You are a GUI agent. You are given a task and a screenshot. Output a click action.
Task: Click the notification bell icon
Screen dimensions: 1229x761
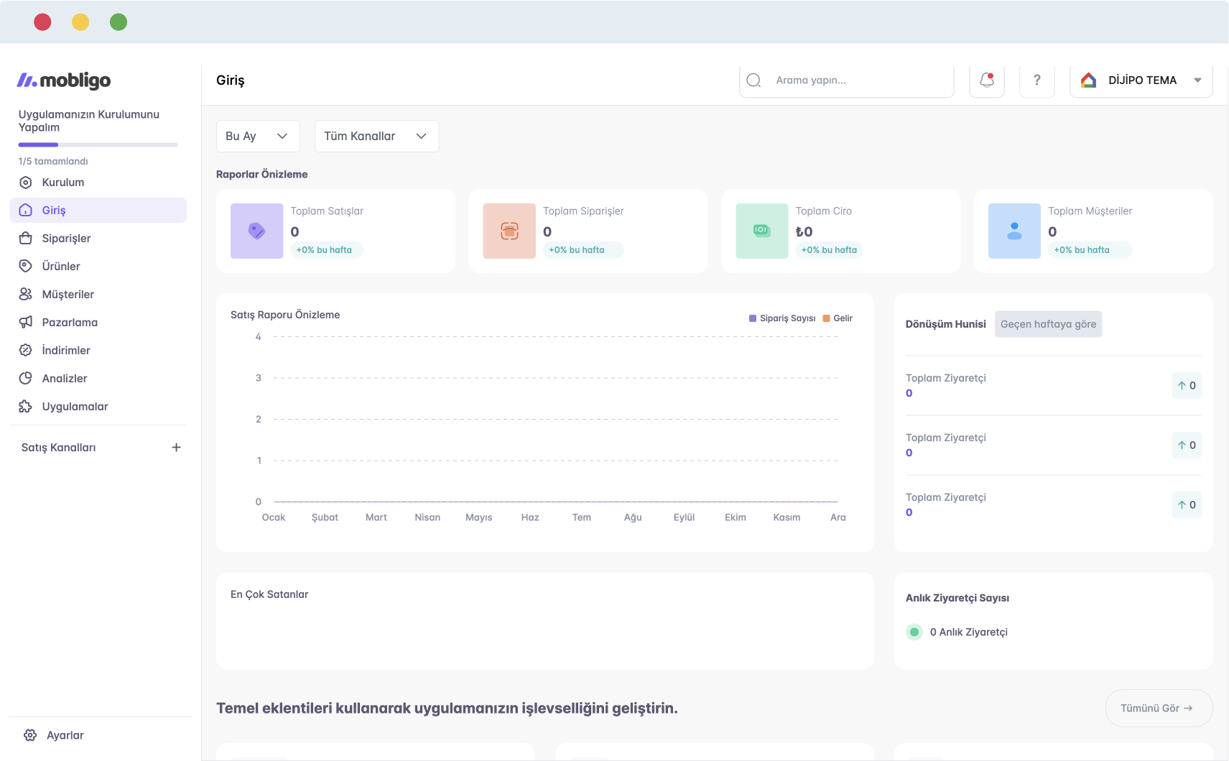tap(986, 80)
